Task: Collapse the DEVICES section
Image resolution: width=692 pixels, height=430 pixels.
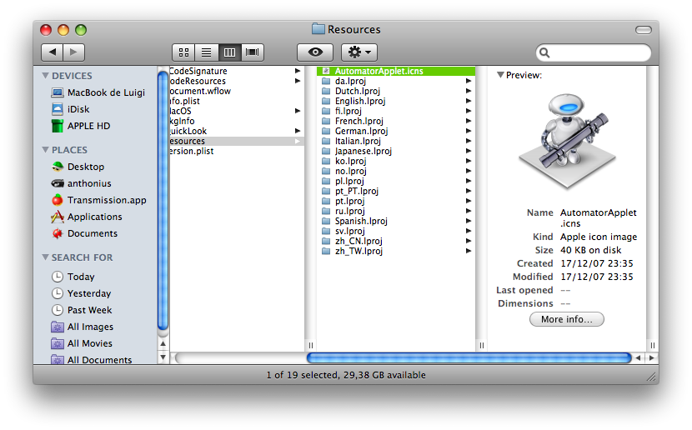Action: click(x=46, y=75)
